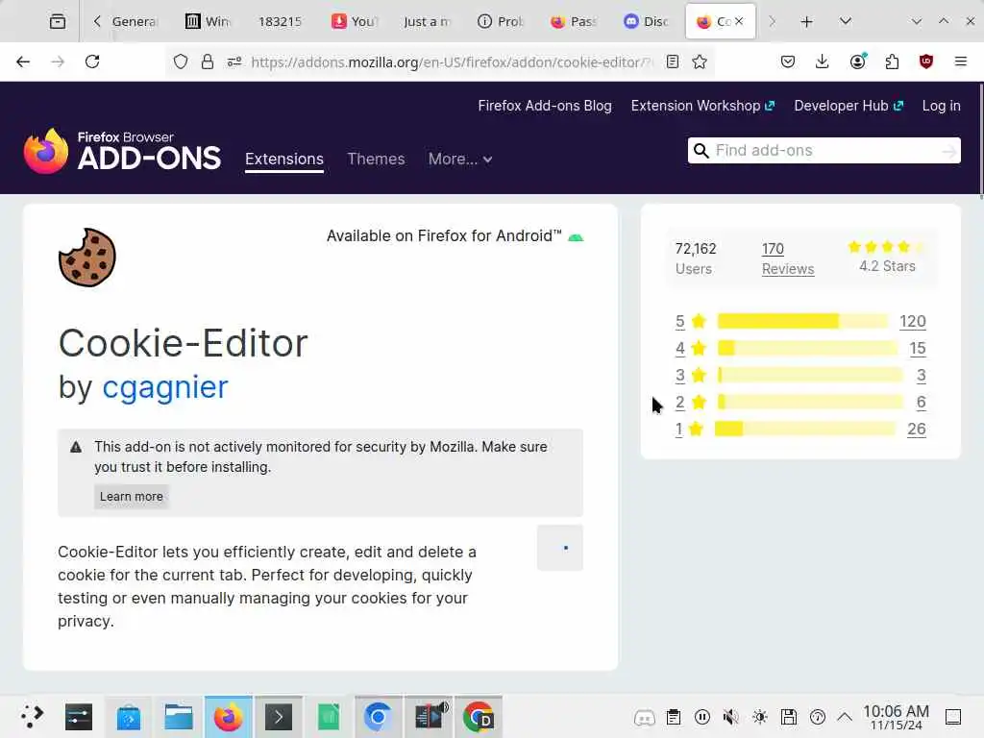Open the Discord tray icon
Image resolution: width=984 pixels, height=738 pixels.
[645, 717]
